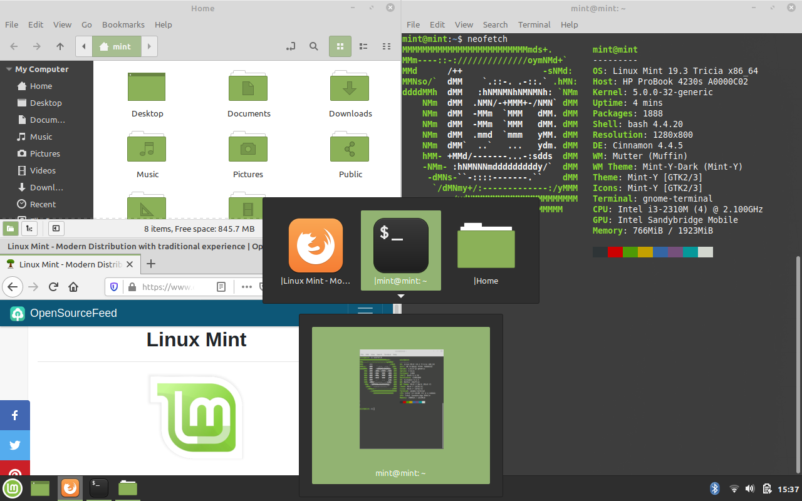Select the Music folder icon
Image resolution: width=802 pixels, height=501 pixels.
[x=147, y=147]
